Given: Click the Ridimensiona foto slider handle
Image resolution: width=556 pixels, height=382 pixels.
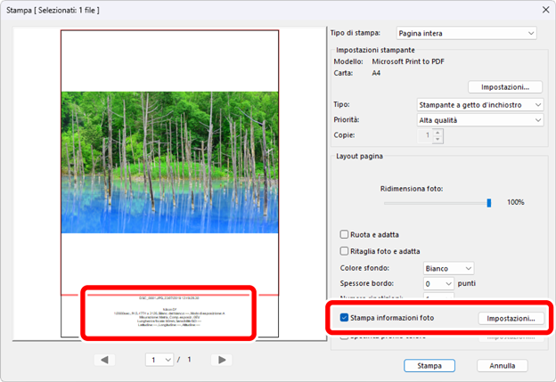Looking at the screenshot, I should pyautogui.click(x=488, y=203).
